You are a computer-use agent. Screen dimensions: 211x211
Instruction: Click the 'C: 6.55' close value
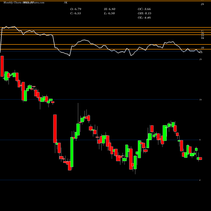[76, 14]
